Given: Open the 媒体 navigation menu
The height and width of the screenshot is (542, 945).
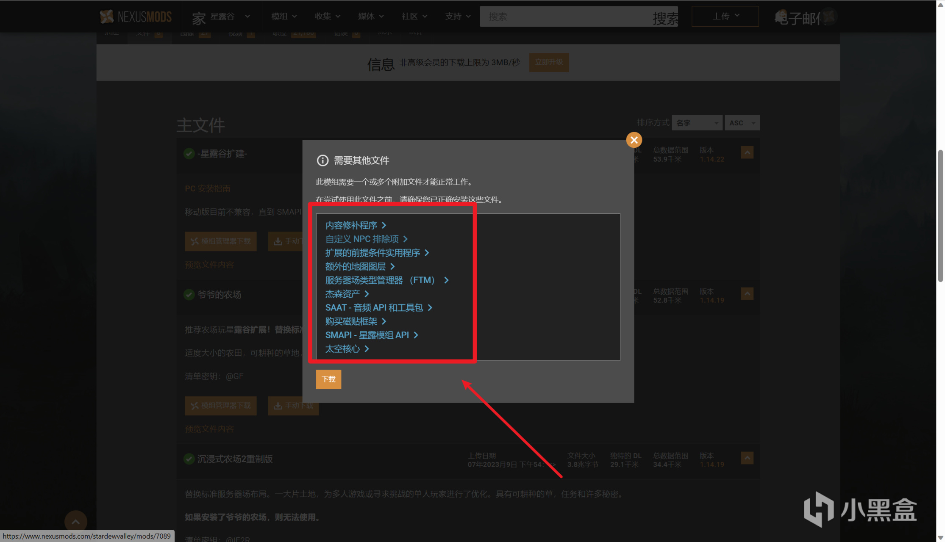Looking at the screenshot, I should (x=370, y=17).
